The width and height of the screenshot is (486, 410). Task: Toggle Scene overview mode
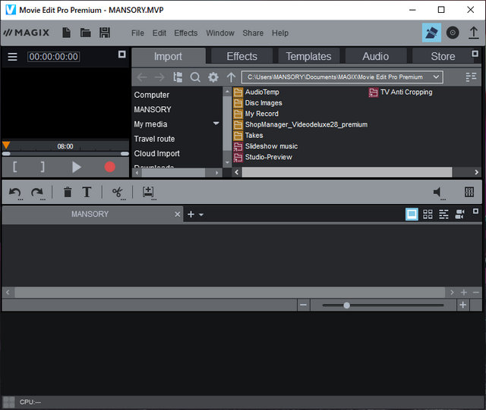click(x=428, y=214)
